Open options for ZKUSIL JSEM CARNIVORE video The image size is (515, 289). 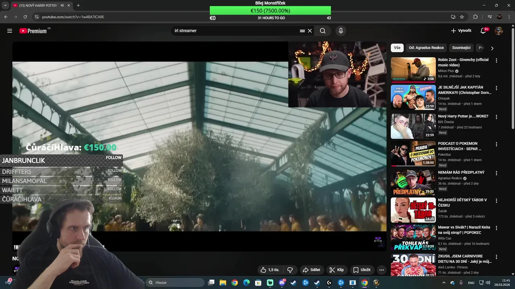click(496, 256)
